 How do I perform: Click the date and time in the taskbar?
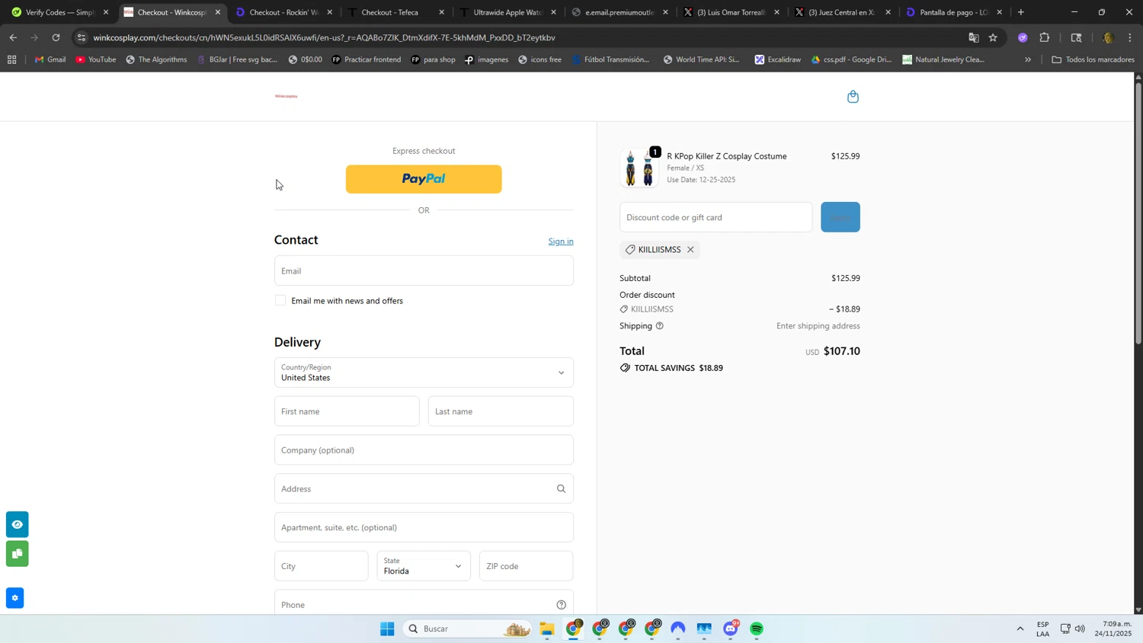point(1113,629)
